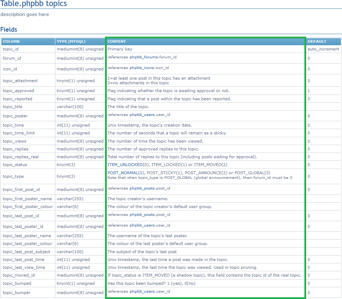The width and height of the screenshot is (342, 299).
Task: Click phpbb_users link in topic_bumper row
Action: [142, 291]
